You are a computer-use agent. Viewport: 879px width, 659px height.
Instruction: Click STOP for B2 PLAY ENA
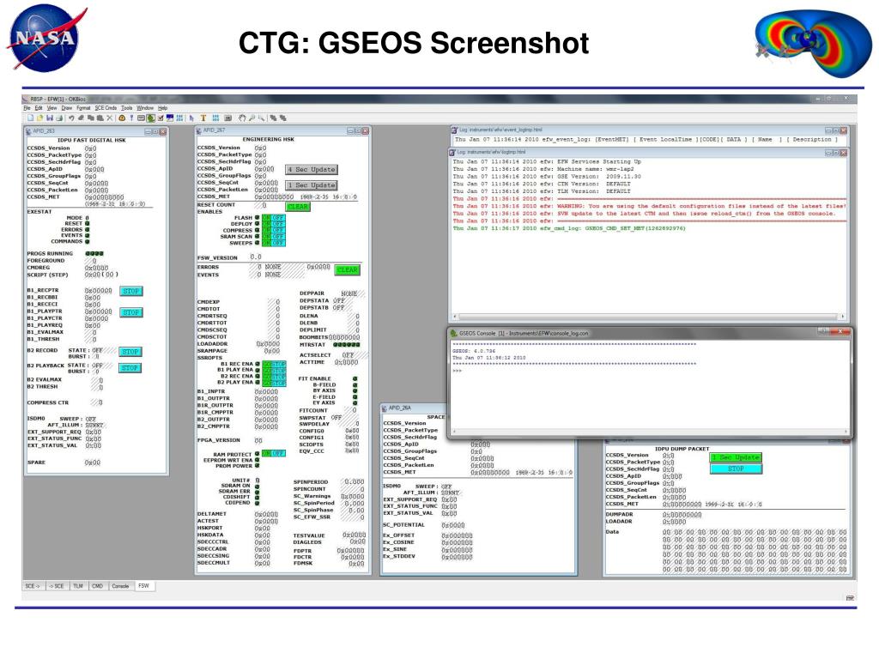[x=280, y=383]
